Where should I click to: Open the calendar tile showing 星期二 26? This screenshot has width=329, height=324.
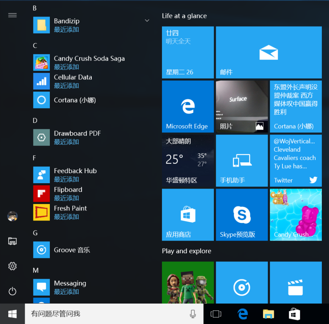point(188,52)
